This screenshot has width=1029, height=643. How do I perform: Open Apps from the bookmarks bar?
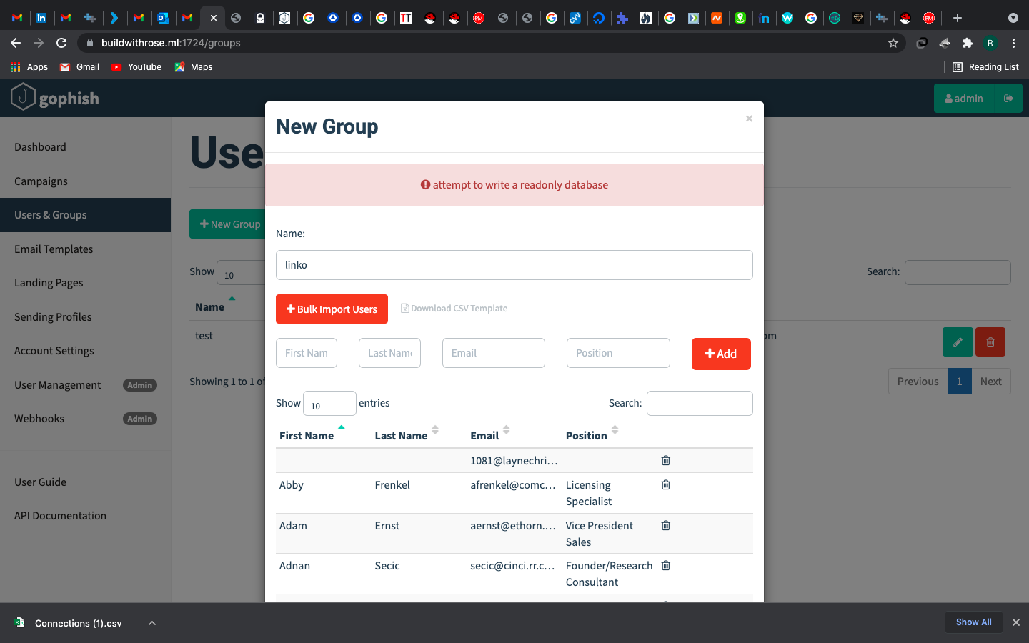coord(29,67)
